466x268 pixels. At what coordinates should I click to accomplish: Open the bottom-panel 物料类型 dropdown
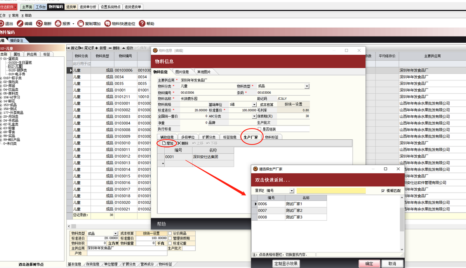115,233
